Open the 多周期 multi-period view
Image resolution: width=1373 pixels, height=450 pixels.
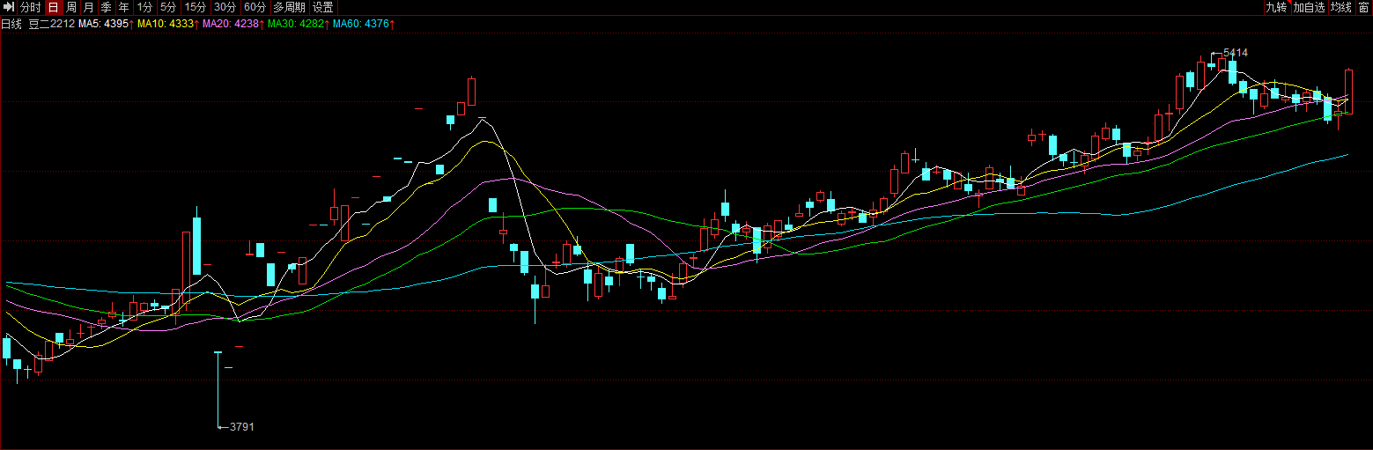click(x=289, y=7)
